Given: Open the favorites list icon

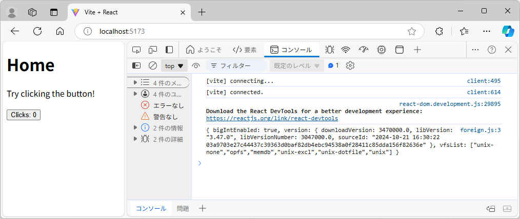Looking at the screenshot, I should point(464,31).
